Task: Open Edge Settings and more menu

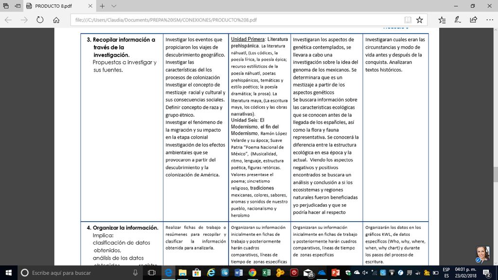Action: [x=490, y=19]
